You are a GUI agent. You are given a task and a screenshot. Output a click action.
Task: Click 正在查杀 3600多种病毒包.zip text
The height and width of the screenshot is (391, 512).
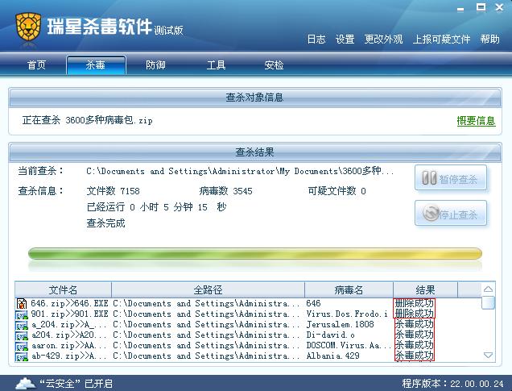[88, 120]
